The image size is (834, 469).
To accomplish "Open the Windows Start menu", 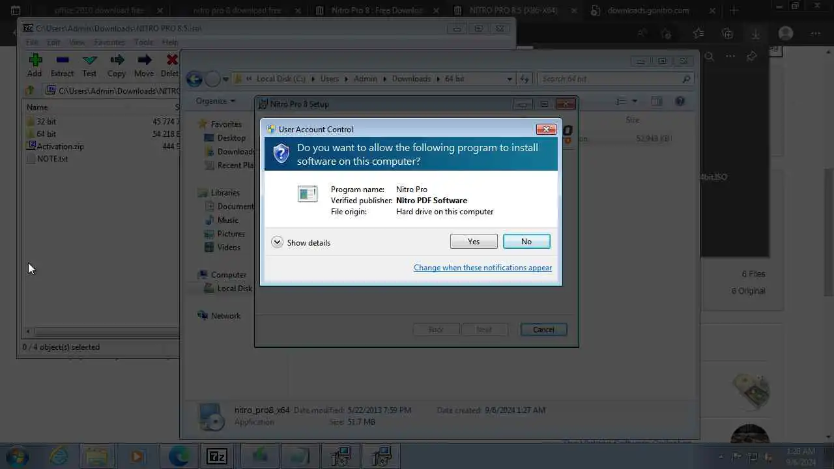I will [17, 456].
